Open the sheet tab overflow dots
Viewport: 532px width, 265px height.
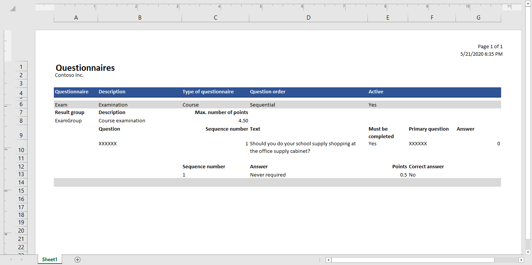(x=320, y=259)
